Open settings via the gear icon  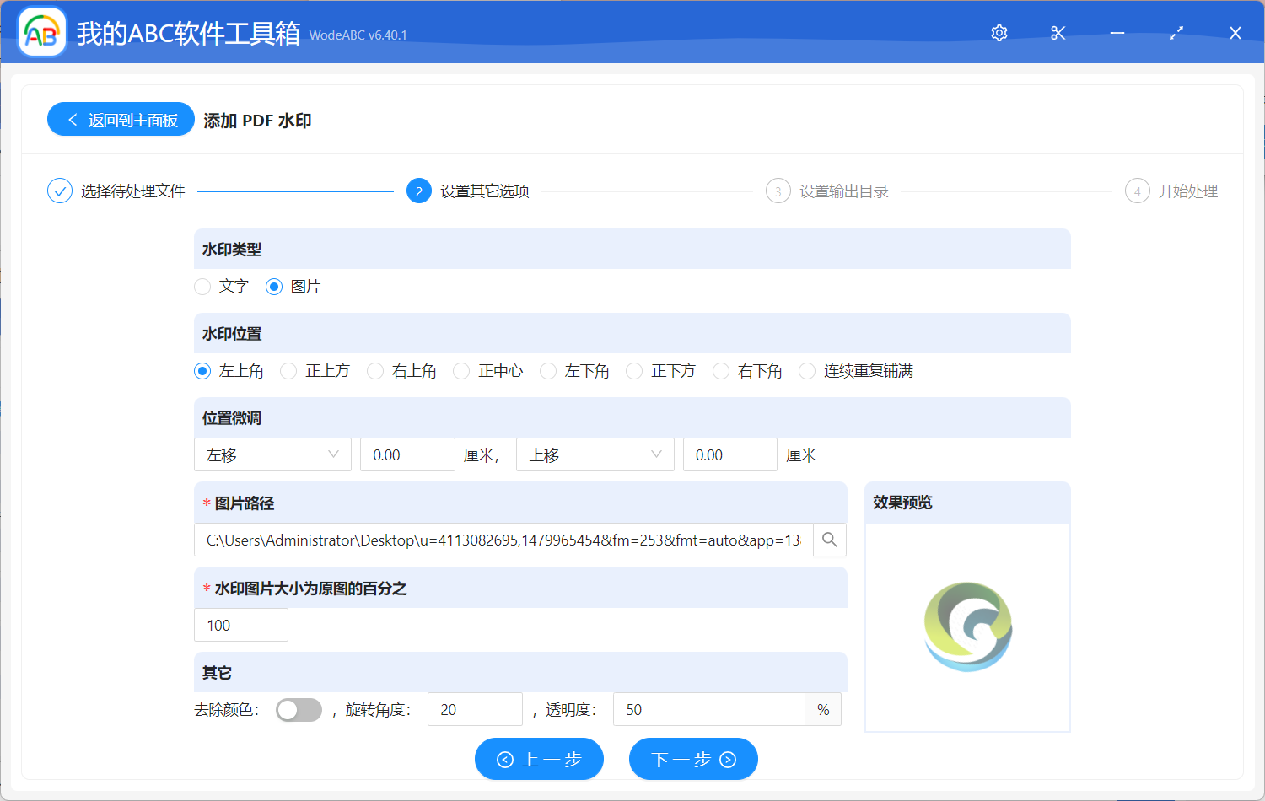999,33
